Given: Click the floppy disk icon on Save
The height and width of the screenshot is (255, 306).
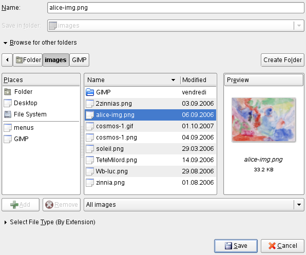Looking at the screenshot, I should tap(228, 246).
